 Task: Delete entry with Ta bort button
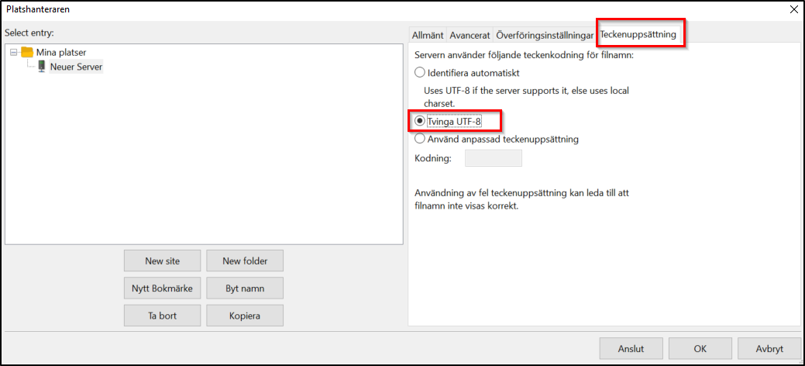162,316
